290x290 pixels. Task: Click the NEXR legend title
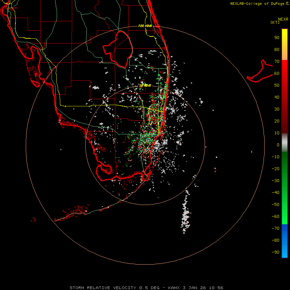283,19
